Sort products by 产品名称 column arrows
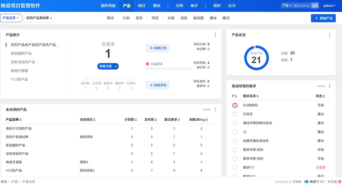This screenshot has width=342, height=186. pyautogui.click(x=21, y=120)
